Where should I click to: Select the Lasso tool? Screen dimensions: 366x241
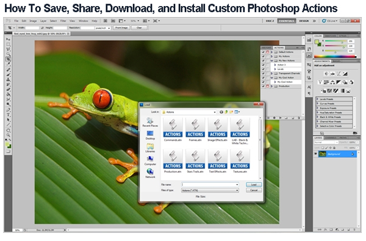click(x=8, y=49)
